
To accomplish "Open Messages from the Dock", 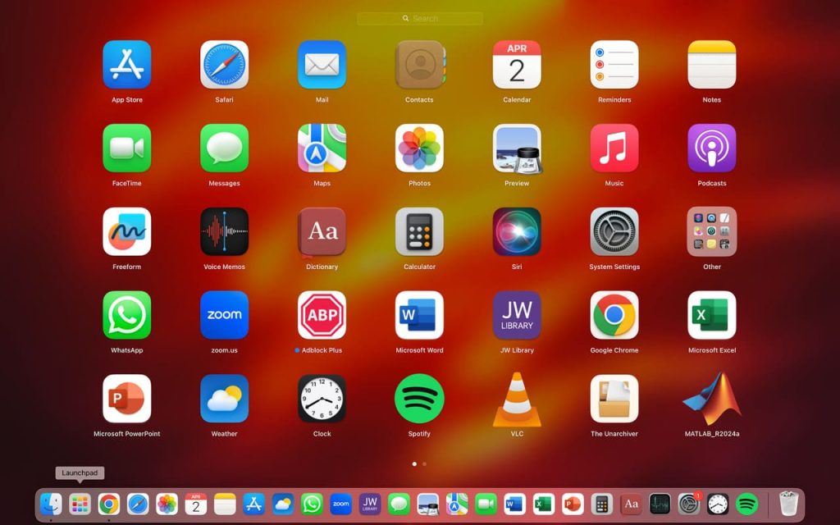I will point(399,504).
